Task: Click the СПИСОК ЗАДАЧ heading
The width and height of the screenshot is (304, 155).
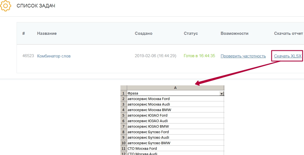Action: (x=36, y=6)
